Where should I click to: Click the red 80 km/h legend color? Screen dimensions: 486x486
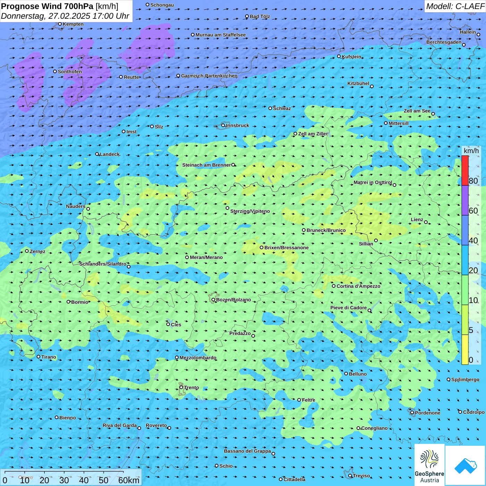[465, 170]
